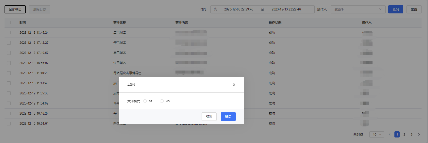Click the 重置 button
This screenshot has height=143, width=428.
pyautogui.click(x=414, y=9)
